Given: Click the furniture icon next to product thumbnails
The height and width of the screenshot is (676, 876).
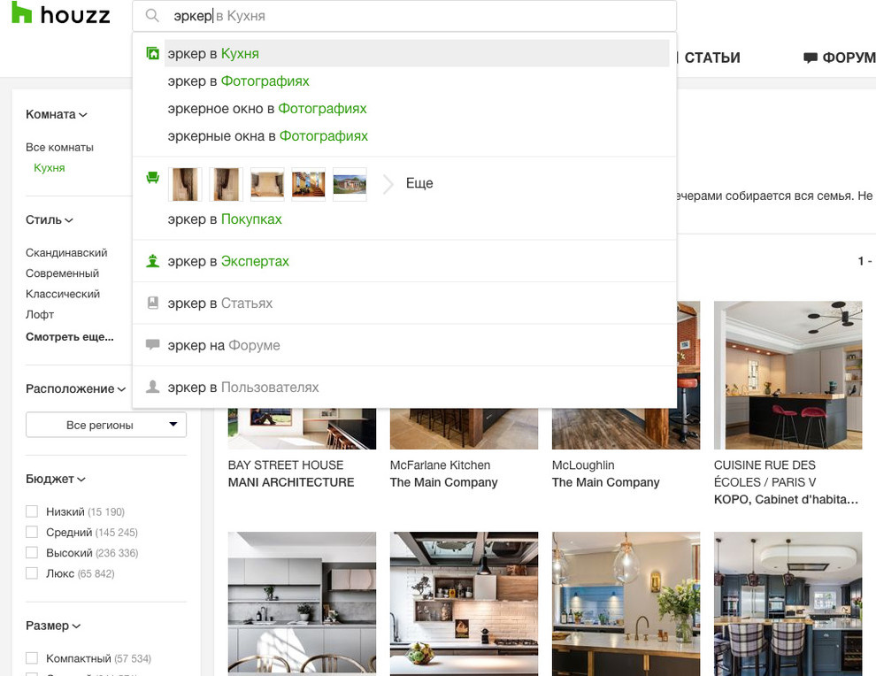Looking at the screenshot, I should point(152,178).
